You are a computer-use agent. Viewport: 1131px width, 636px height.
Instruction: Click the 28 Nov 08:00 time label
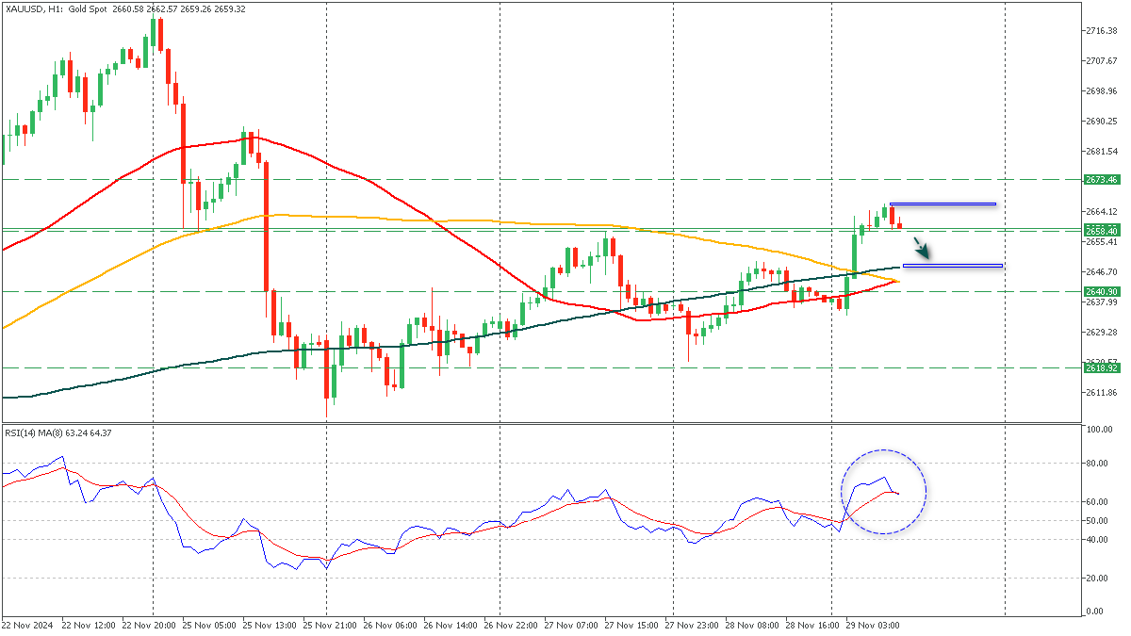752,625
